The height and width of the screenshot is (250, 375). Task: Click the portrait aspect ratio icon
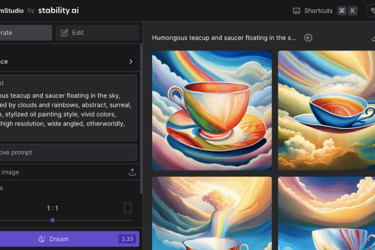tap(127, 208)
